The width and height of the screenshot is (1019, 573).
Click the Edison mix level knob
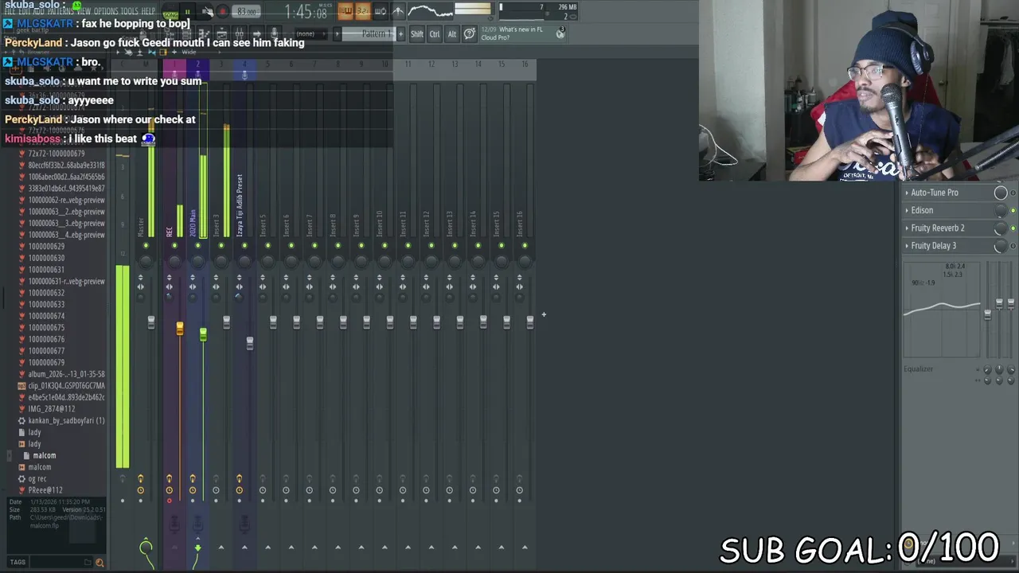point(1001,210)
